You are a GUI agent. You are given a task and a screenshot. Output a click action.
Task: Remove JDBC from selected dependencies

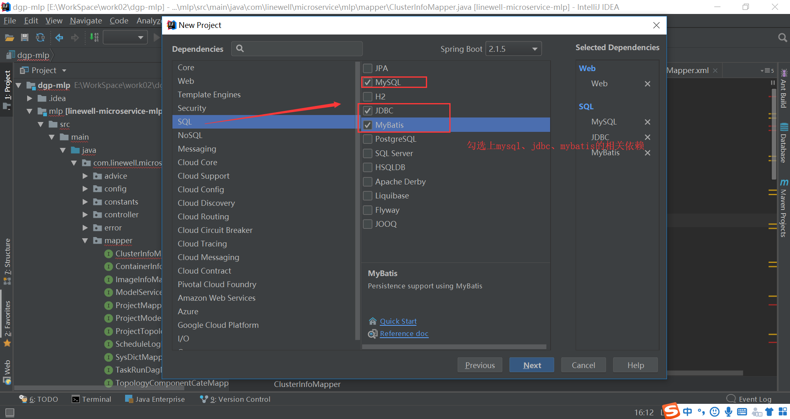click(x=647, y=137)
